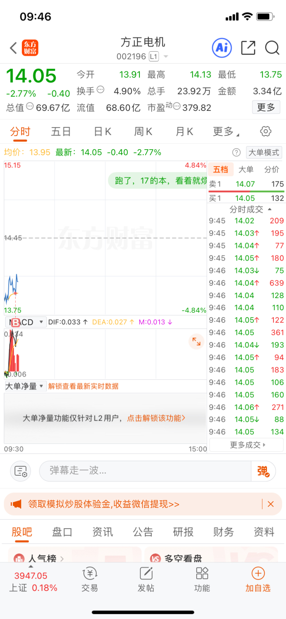Expand the 上证 index ticker arrow

31,566
